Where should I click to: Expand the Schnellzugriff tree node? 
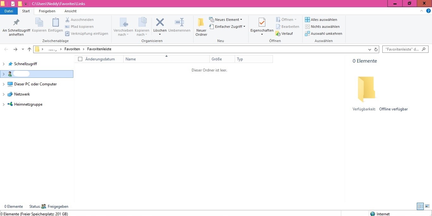4,64
